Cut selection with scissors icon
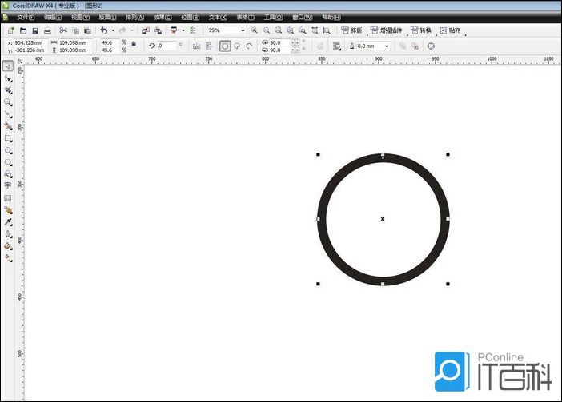The width and height of the screenshot is (562, 402). click(63, 30)
